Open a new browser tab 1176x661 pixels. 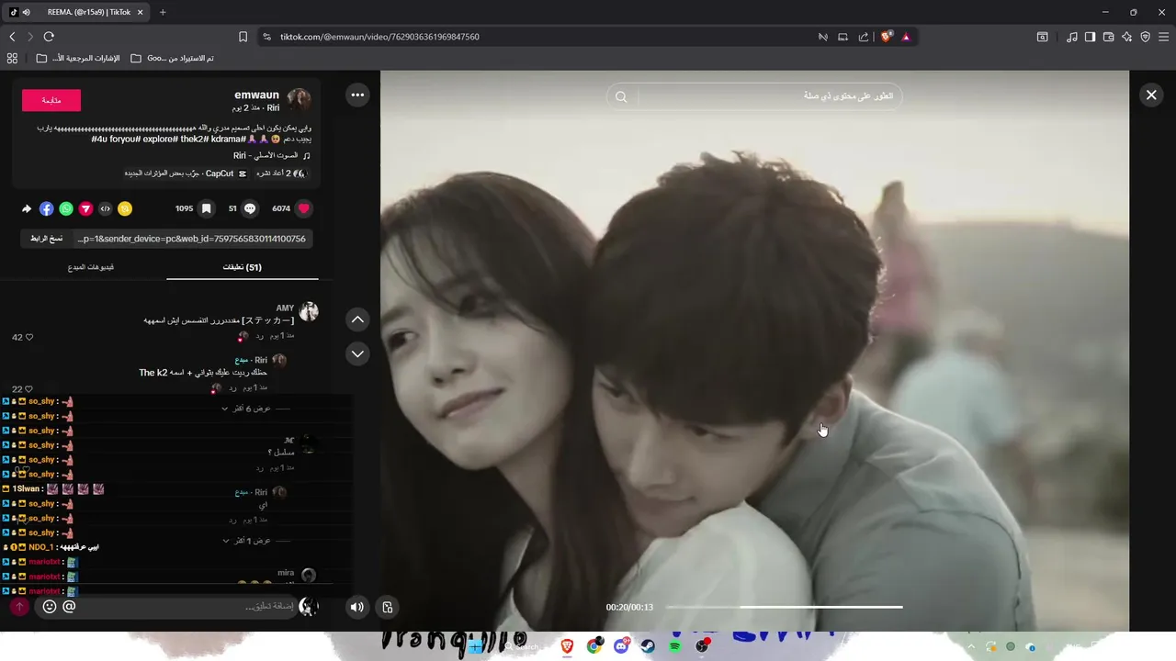163,12
